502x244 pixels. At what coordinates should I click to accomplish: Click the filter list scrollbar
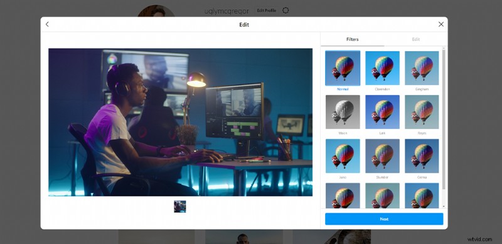click(x=444, y=119)
